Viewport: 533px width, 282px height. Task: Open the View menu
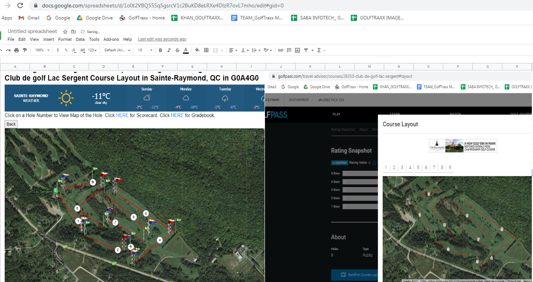click(35, 39)
